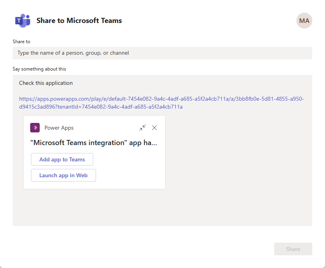Click the 'Say something about this' label
The height and width of the screenshot is (268, 325).
[x=39, y=69]
